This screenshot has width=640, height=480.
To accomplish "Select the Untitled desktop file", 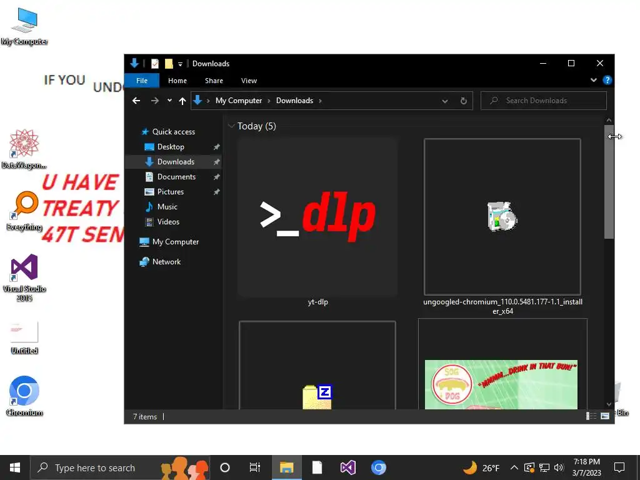I will click(x=24, y=337).
